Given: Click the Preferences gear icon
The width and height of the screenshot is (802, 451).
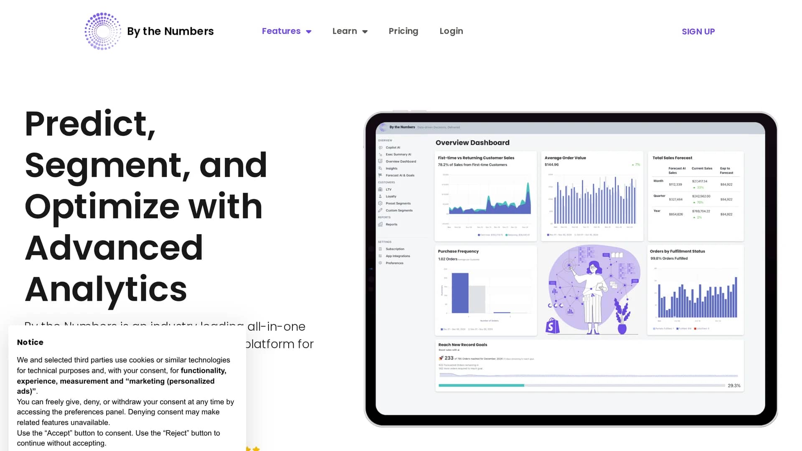Looking at the screenshot, I should pos(381,263).
